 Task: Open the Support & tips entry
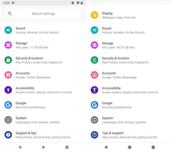43,135
